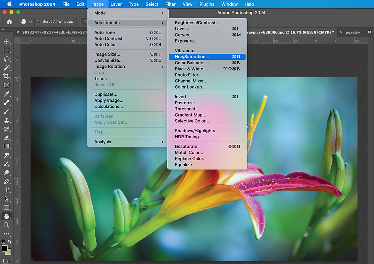Open the Layer menu

point(116,4)
